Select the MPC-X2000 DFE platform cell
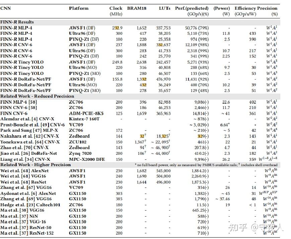 click(x=87, y=159)
